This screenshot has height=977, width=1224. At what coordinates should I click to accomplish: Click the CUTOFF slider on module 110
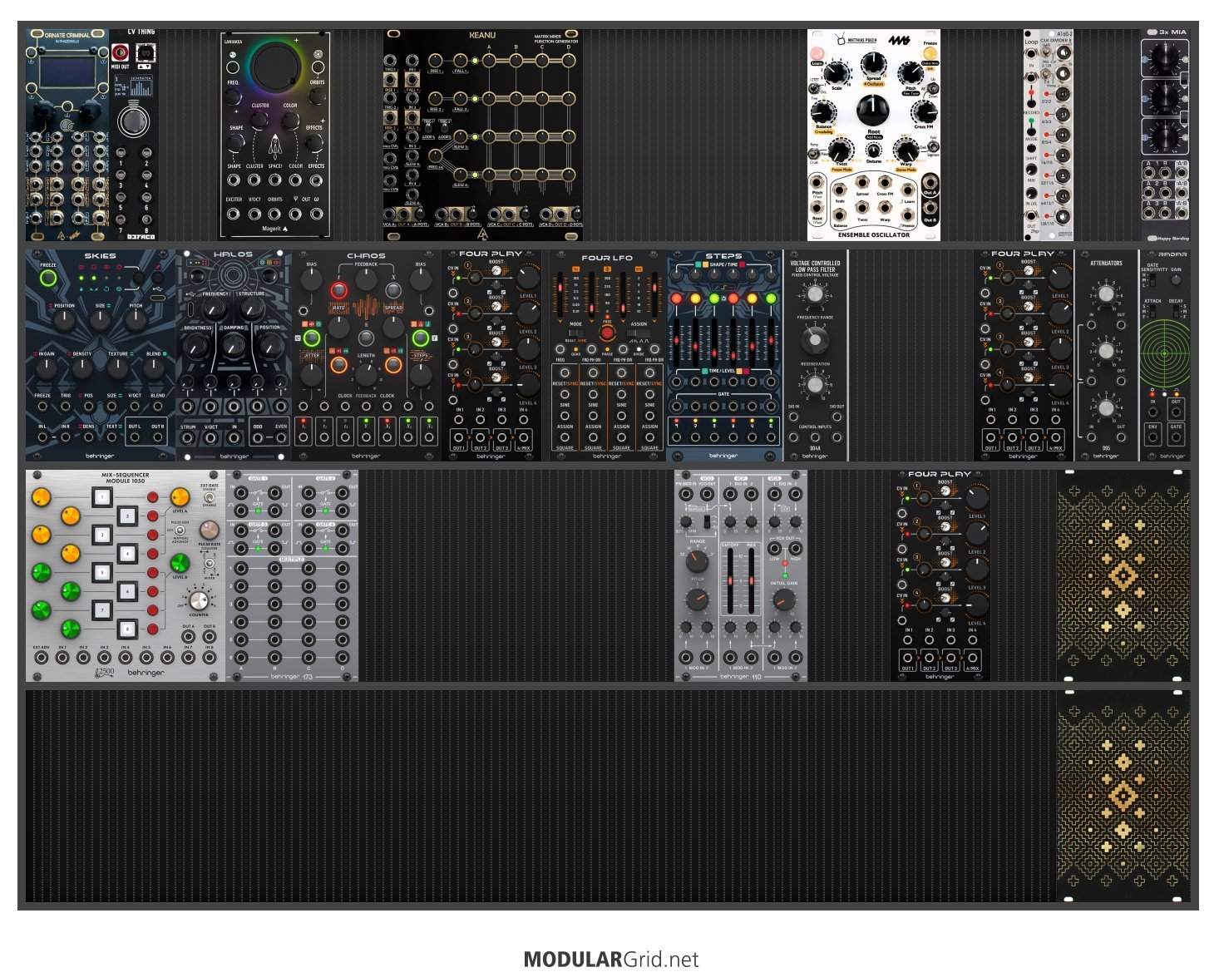[730, 582]
